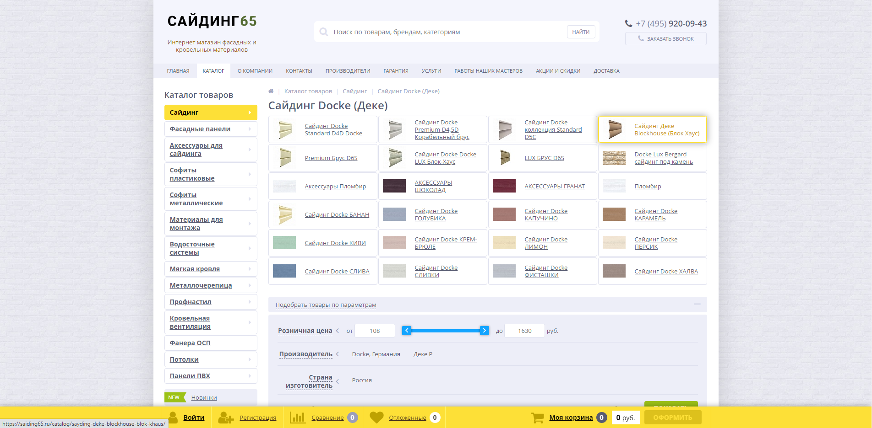Click the favorites heart icon

(376, 417)
